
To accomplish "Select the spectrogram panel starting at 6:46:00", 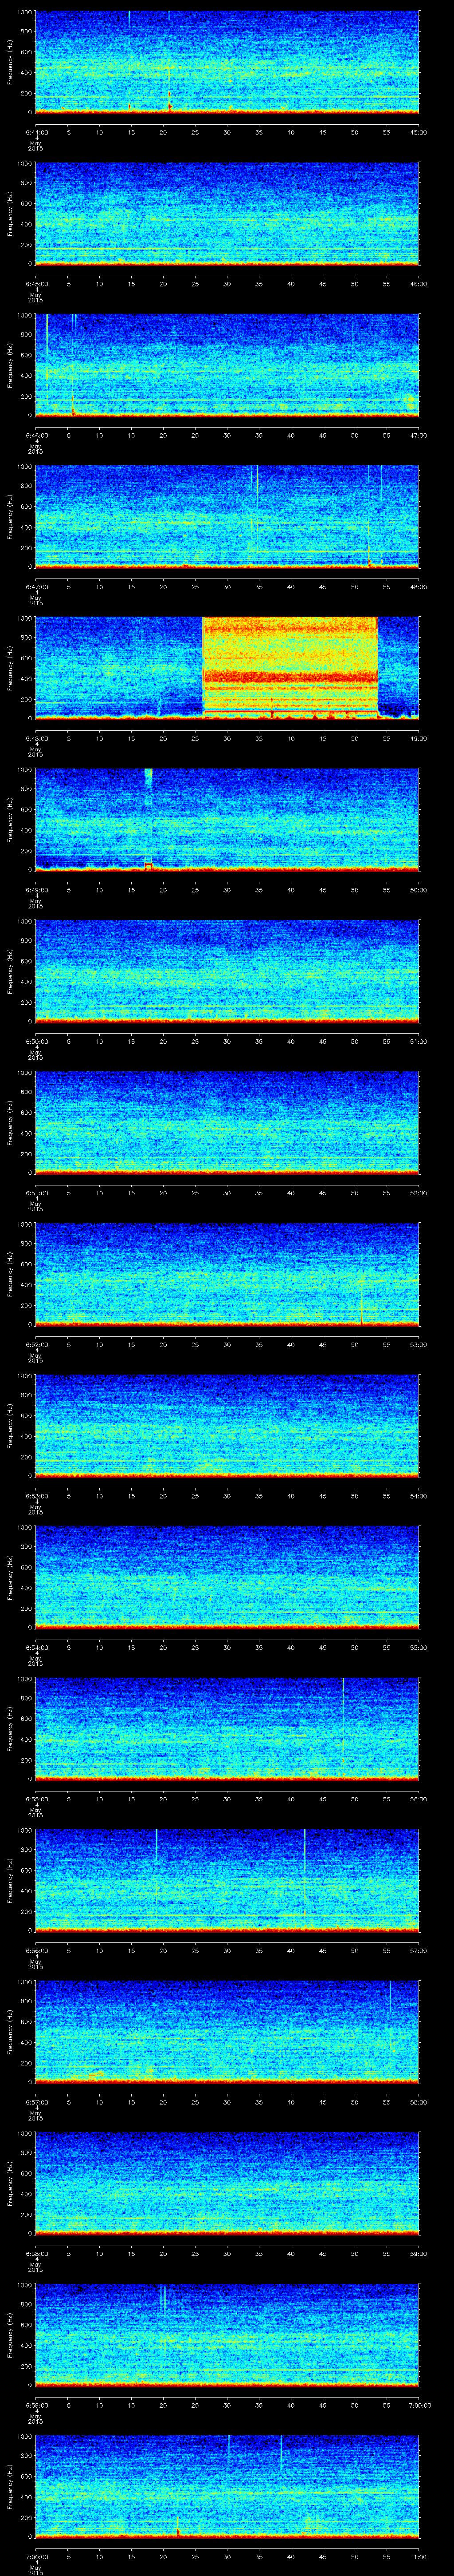I will [227, 365].
